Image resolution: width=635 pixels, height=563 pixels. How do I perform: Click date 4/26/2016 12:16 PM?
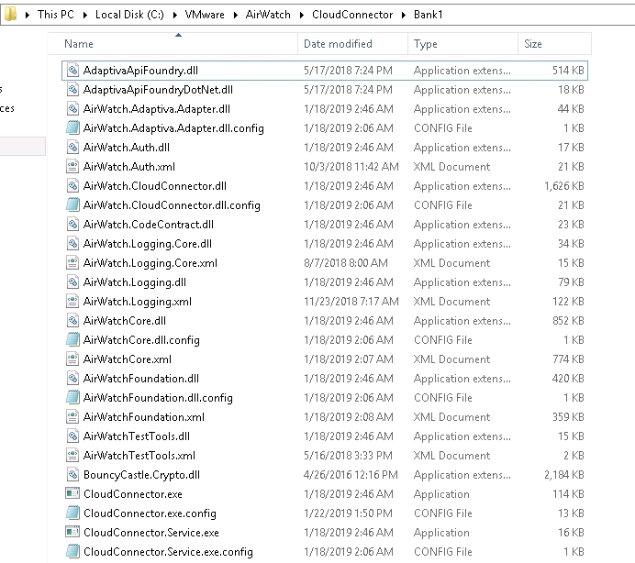point(351,475)
